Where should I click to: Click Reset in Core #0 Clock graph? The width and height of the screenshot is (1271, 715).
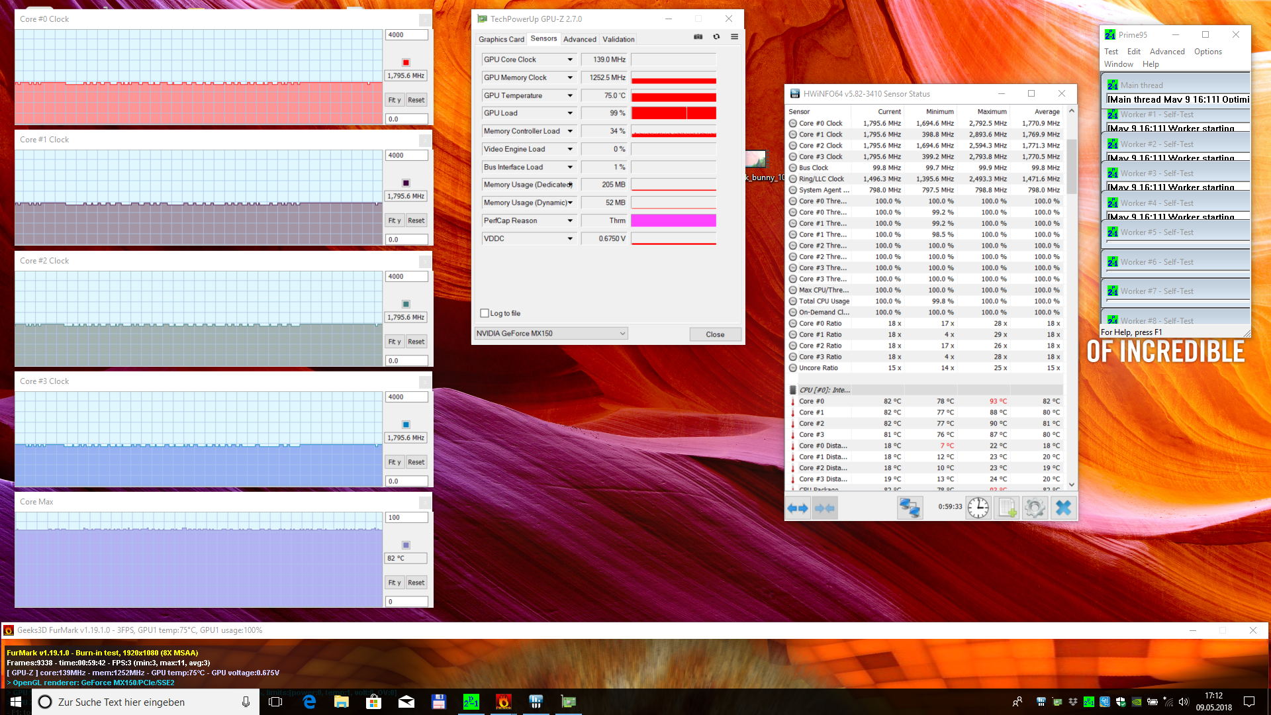click(416, 100)
